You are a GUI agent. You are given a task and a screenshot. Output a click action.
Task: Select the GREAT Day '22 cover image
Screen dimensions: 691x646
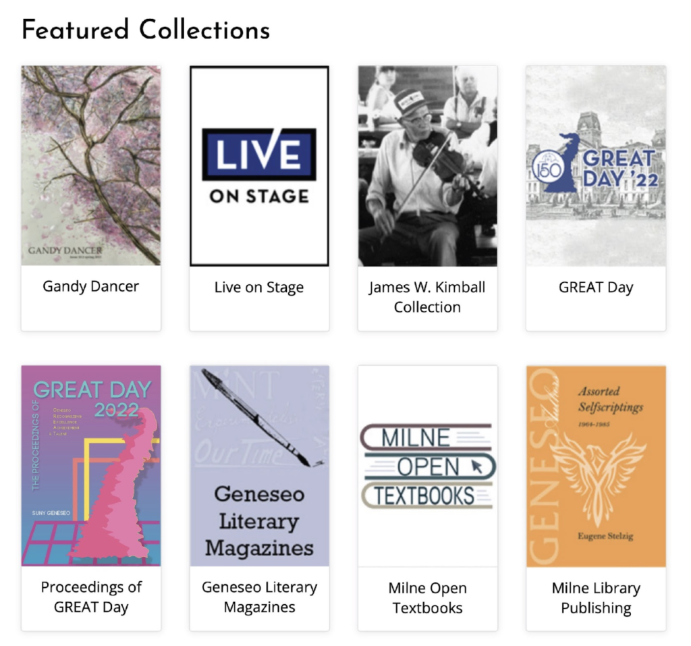(x=596, y=166)
